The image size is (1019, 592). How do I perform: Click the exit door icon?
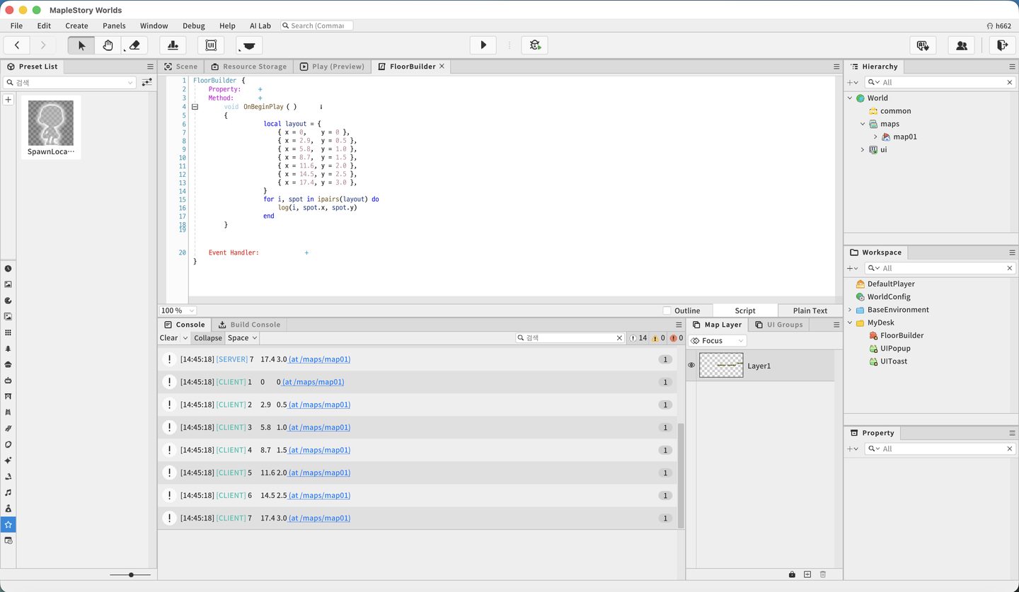1002,45
